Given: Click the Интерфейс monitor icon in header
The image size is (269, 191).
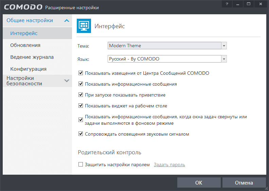Looking at the screenshot, I should 84,26.
